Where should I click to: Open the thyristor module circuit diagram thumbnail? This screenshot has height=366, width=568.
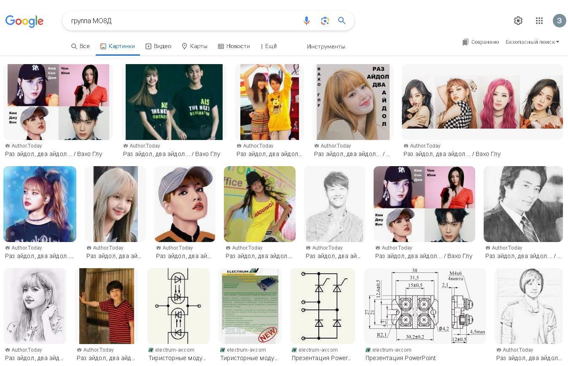178,306
